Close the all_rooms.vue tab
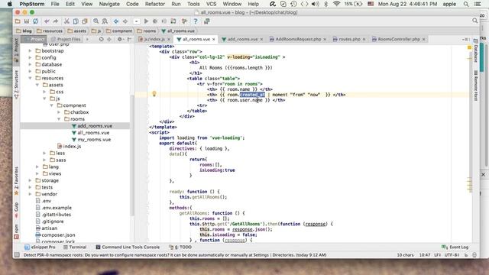 point(214,39)
